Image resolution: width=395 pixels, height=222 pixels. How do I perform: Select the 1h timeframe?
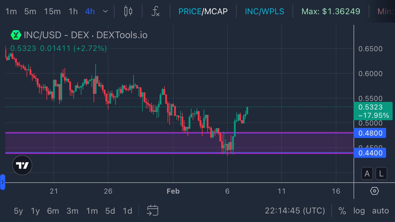click(73, 12)
